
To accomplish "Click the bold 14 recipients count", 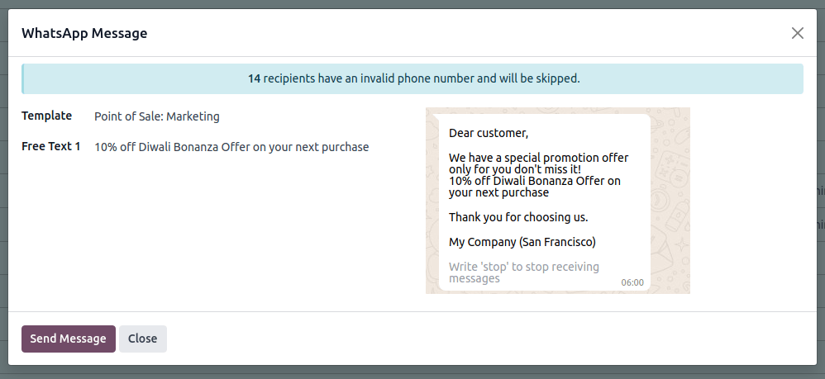I will [x=255, y=79].
